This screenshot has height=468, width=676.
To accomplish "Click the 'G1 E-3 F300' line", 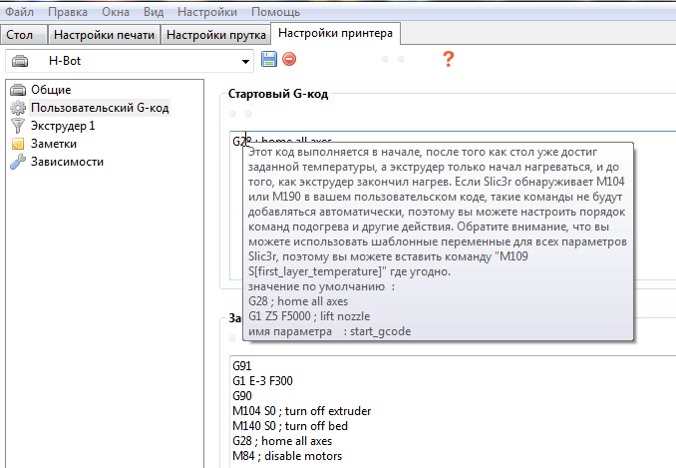I will coord(262,381).
